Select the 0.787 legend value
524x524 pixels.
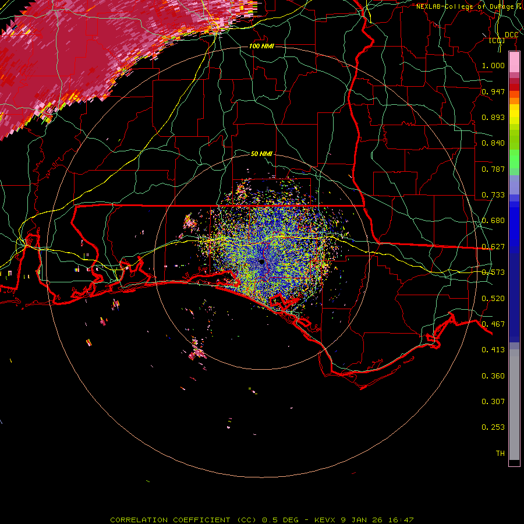point(493,169)
